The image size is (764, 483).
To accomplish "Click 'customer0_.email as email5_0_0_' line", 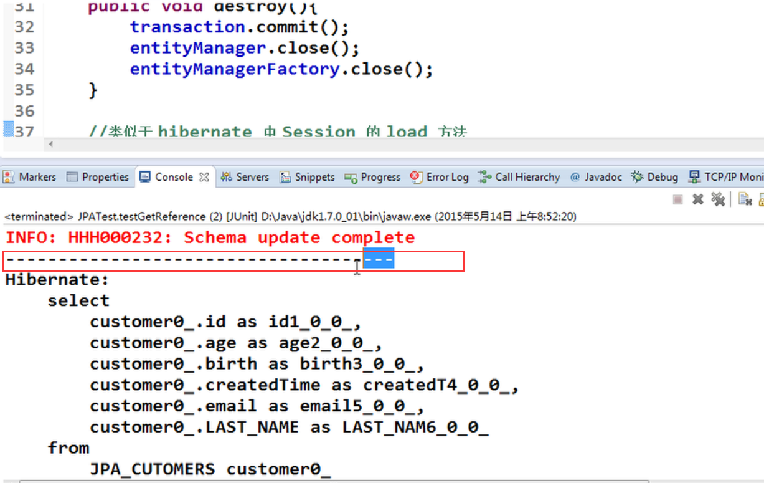I will (x=257, y=406).
